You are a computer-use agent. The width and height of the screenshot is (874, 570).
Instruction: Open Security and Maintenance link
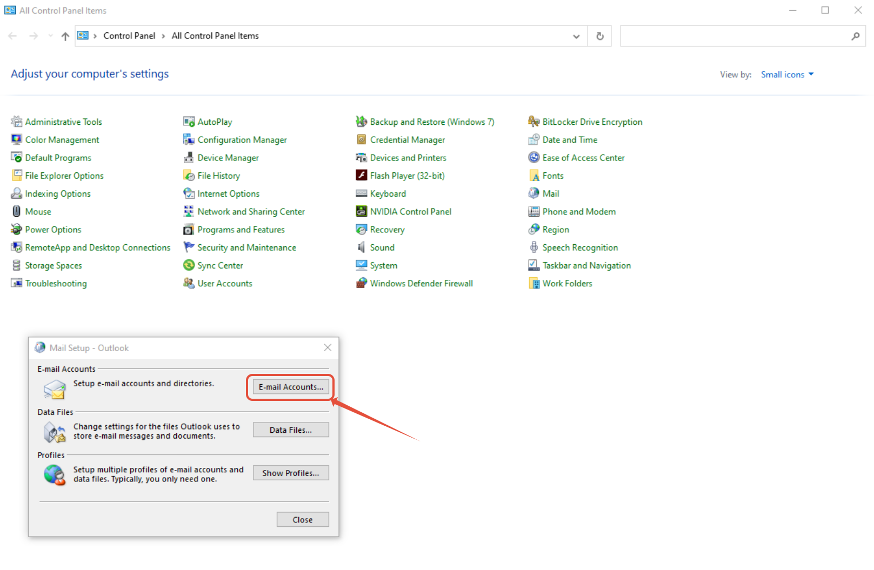point(247,247)
